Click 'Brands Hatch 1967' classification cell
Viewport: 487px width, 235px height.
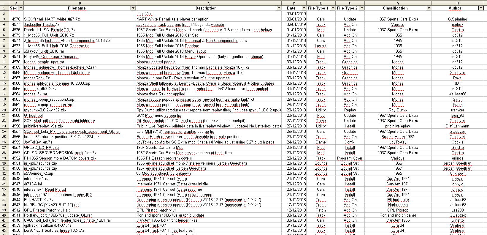(398, 137)
